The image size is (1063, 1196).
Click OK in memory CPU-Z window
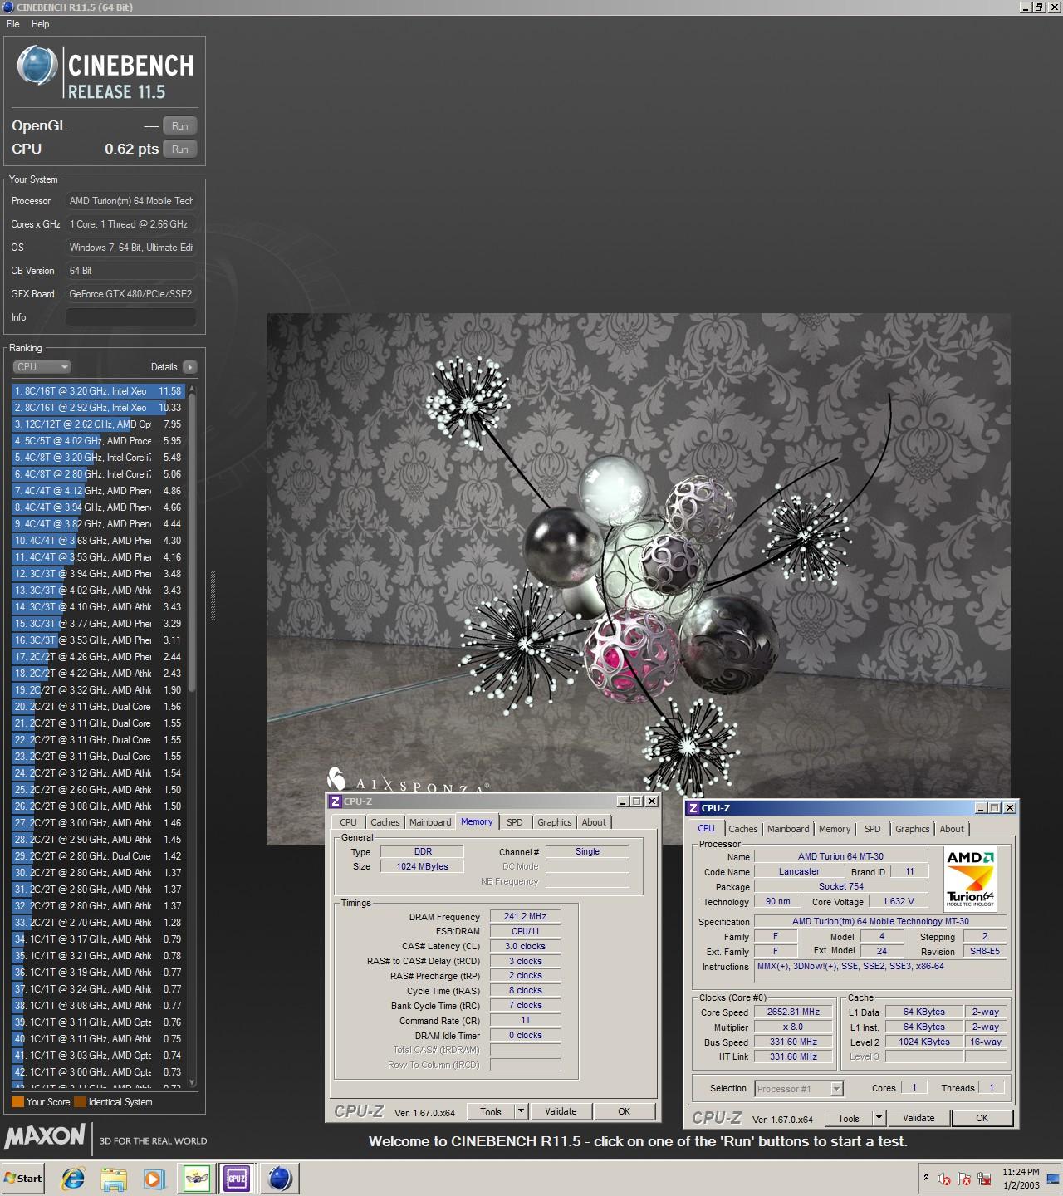tap(625, 1112)
